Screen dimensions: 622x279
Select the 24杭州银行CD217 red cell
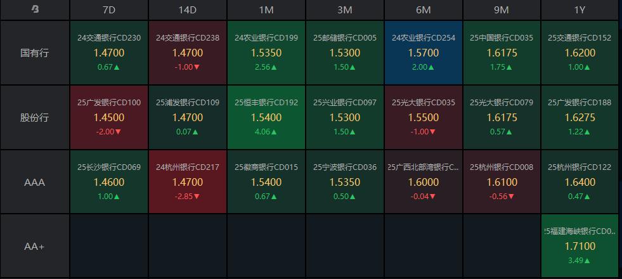tap(188, 182)
